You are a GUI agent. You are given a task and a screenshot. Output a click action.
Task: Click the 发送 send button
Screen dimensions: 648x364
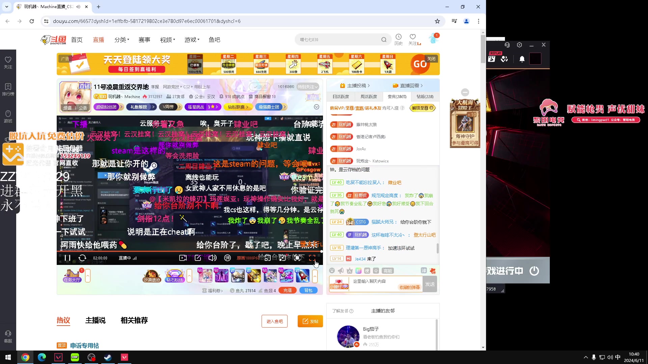coord(430,284)
